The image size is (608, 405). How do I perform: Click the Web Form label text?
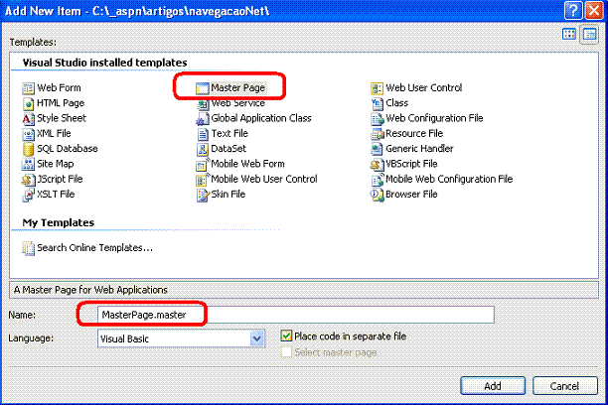pos(59,88)
